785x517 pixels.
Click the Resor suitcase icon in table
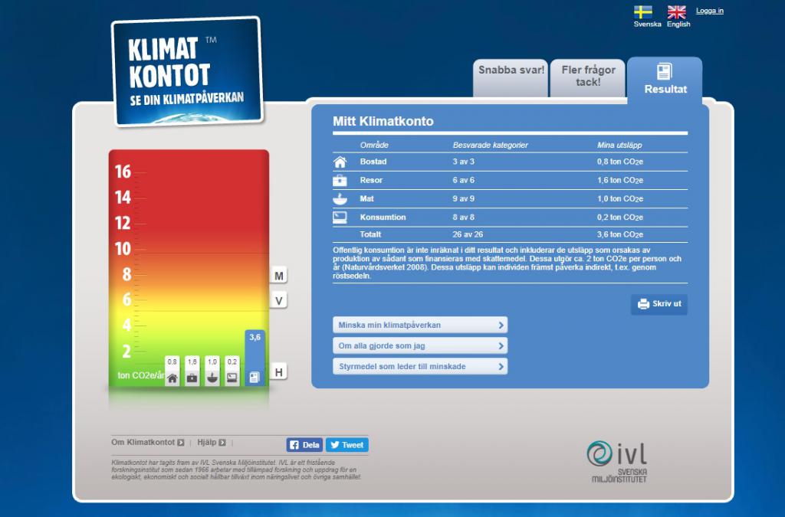click(x=340, y=180)
